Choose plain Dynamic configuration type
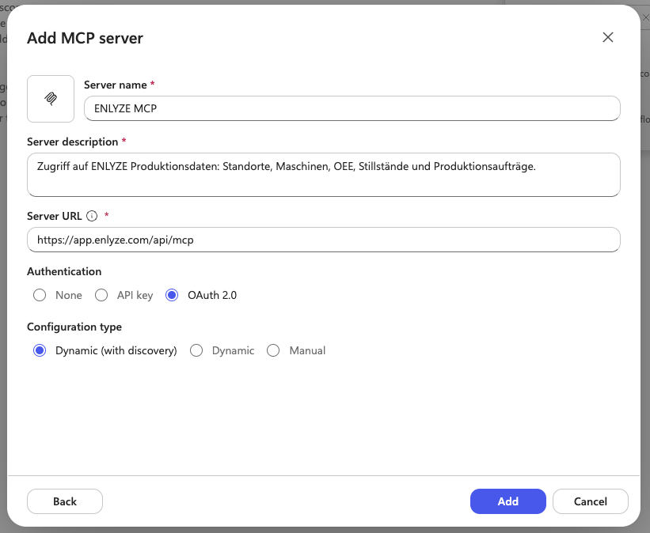Viewport: 650px width, 533px height. 196,351
